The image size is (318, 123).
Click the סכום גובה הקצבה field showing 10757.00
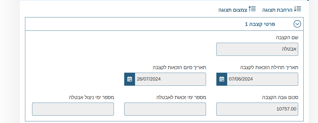(x=257, y=109)
